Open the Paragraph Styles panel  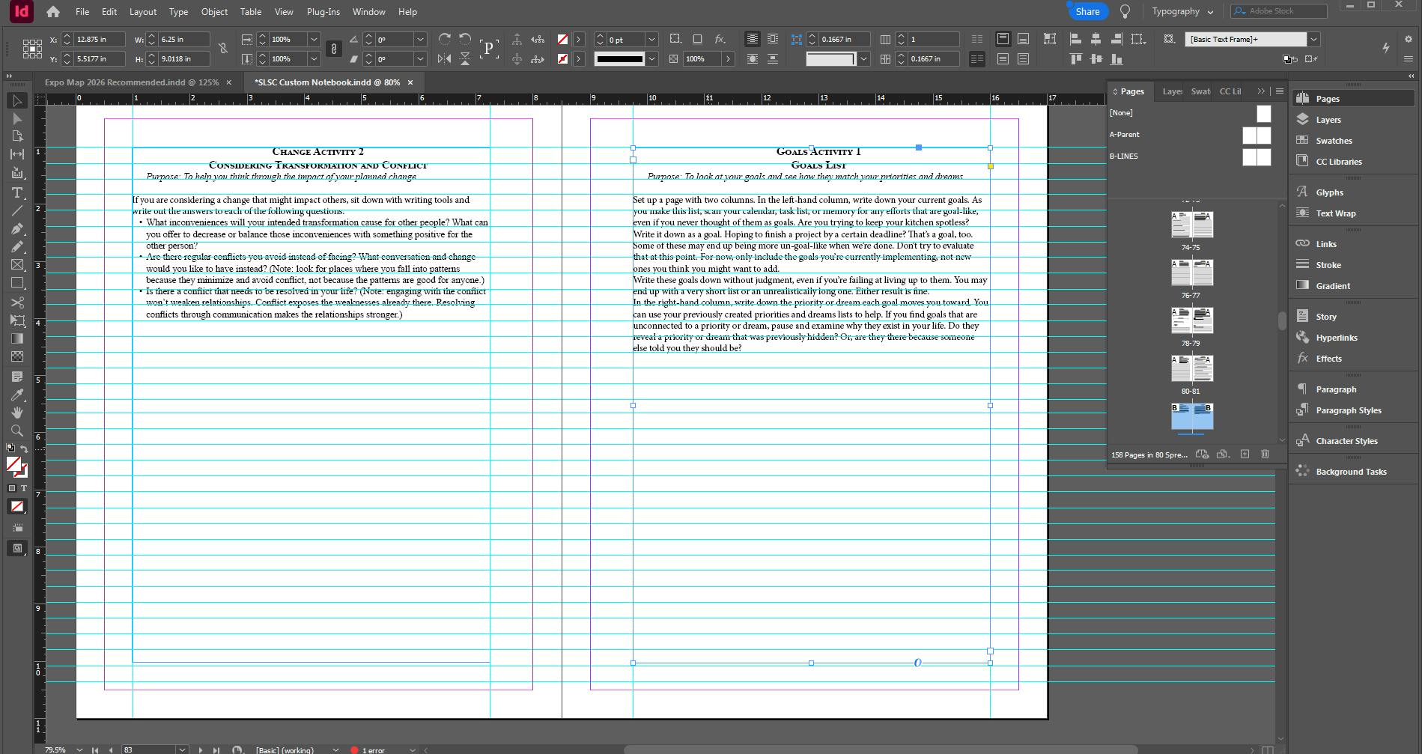coord(1348,410)
